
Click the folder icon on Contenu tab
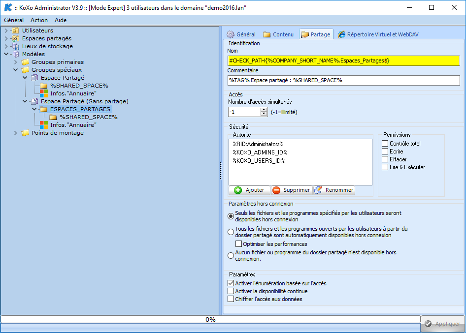tap(266, 34)
